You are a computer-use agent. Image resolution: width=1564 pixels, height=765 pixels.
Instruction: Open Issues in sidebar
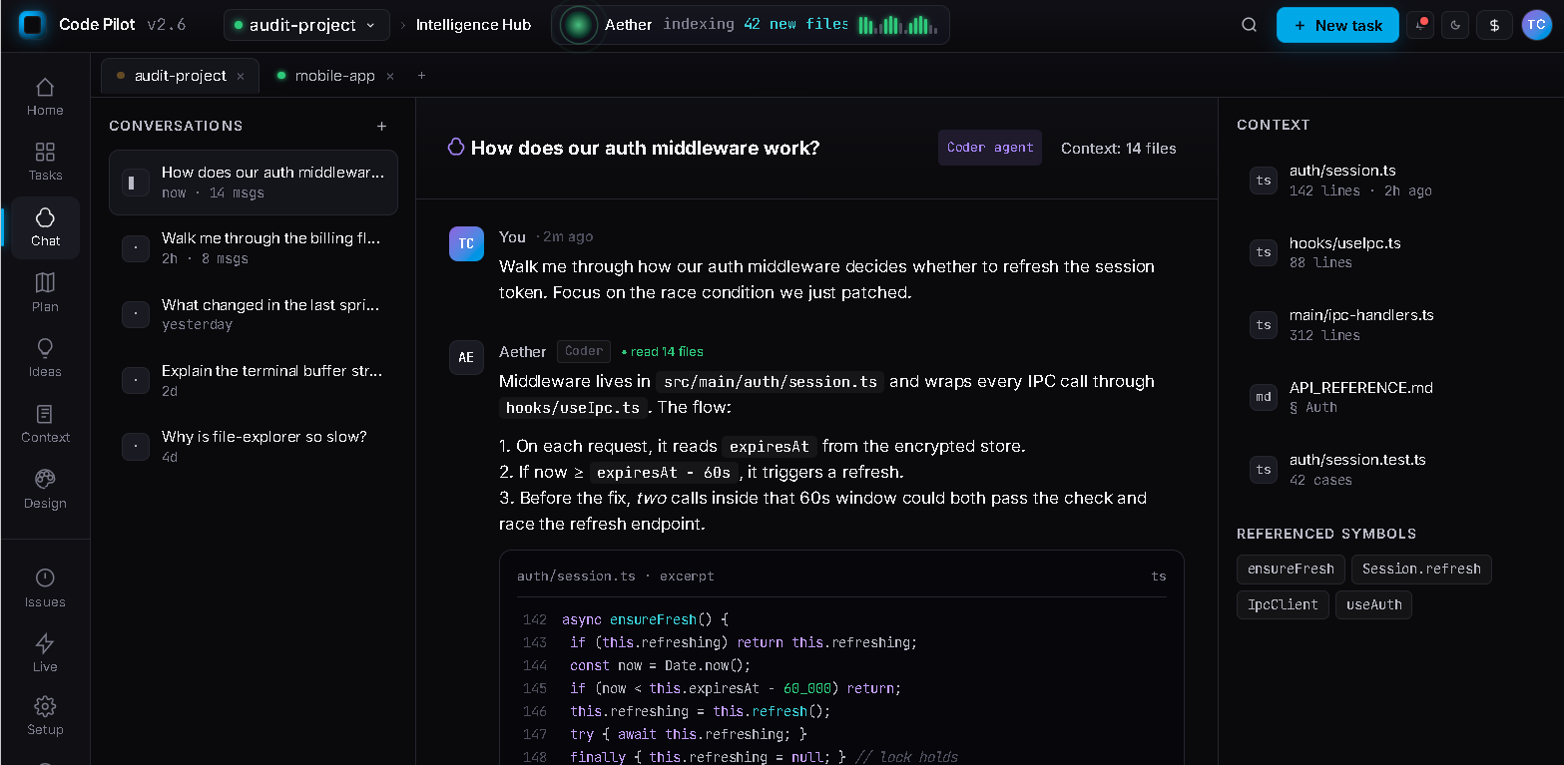tap(45, 588)
